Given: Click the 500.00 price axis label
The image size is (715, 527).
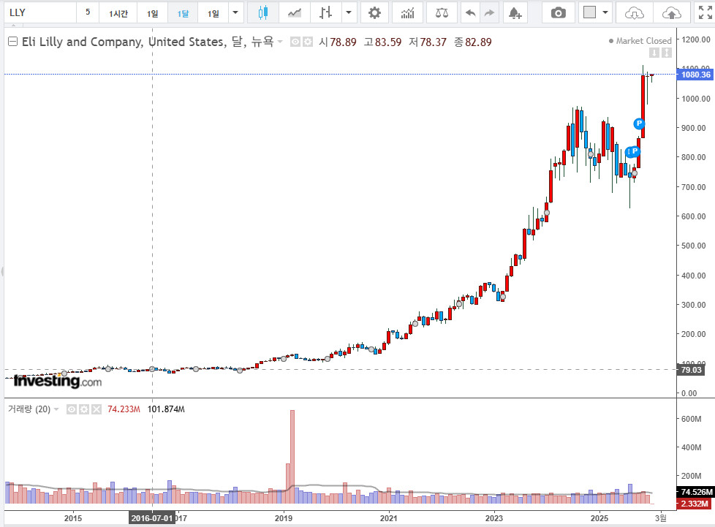Looking at the screenshot, I should 694,246.
